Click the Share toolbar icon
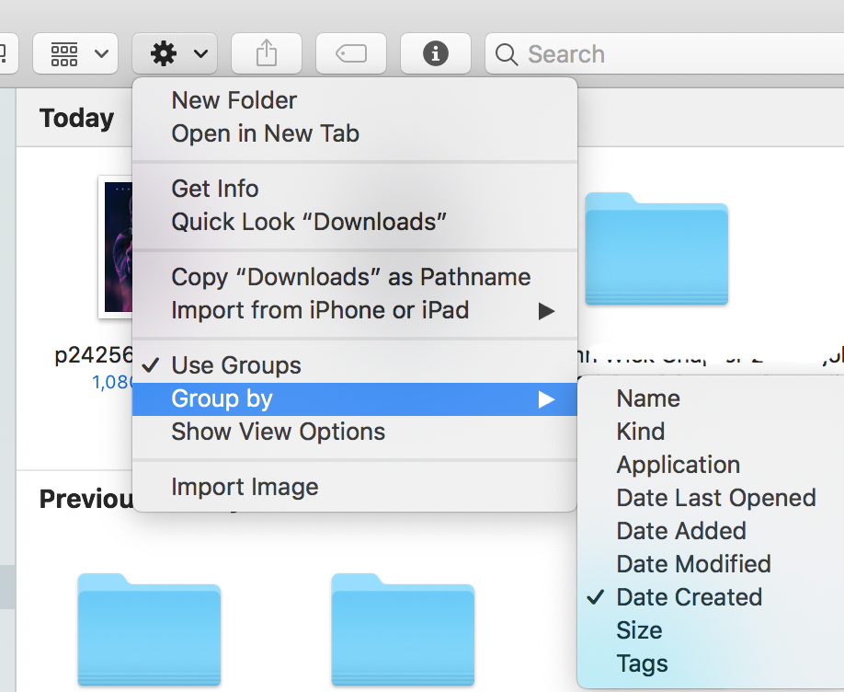The width and height of the screenshot is (844, 692). 267,53
